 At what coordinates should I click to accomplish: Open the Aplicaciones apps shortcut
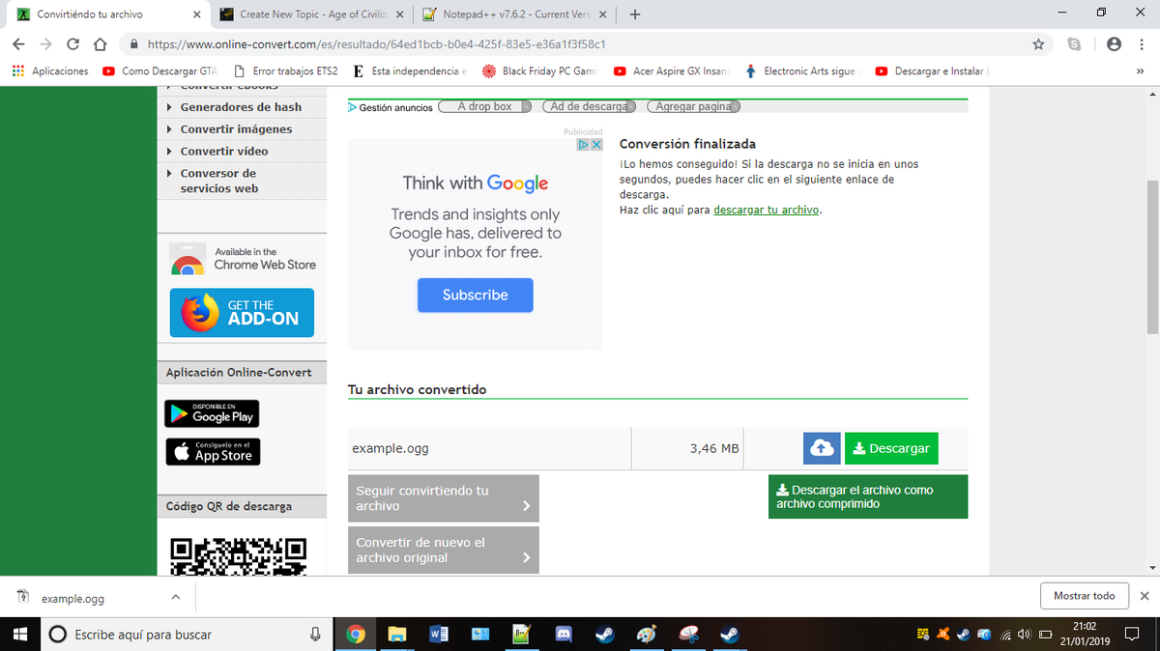[50, 71]
